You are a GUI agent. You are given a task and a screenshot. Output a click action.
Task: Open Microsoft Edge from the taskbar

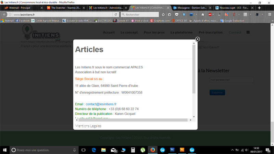pyautogui.click(x=94, y=150)
